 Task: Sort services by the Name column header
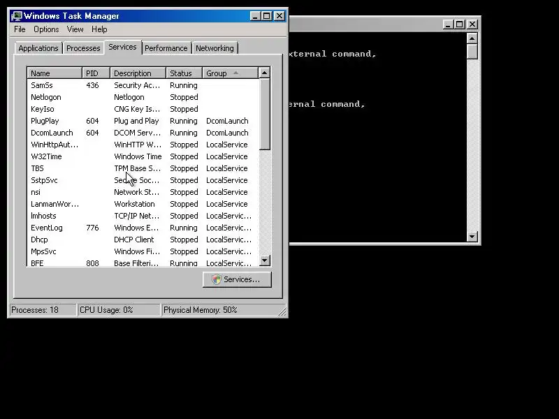55,73
